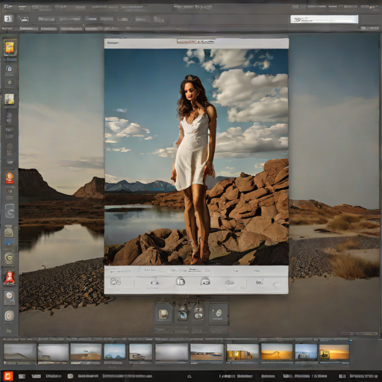Click the yellow photo thumbnail icon in the left sidebar
The height and width of the screenshot is (382, 382).
[10, 99]
